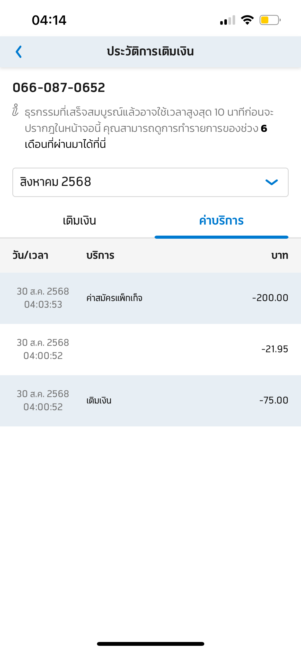Tap the info icon beside the notice

pyautogui.click(x=15, y=110)
